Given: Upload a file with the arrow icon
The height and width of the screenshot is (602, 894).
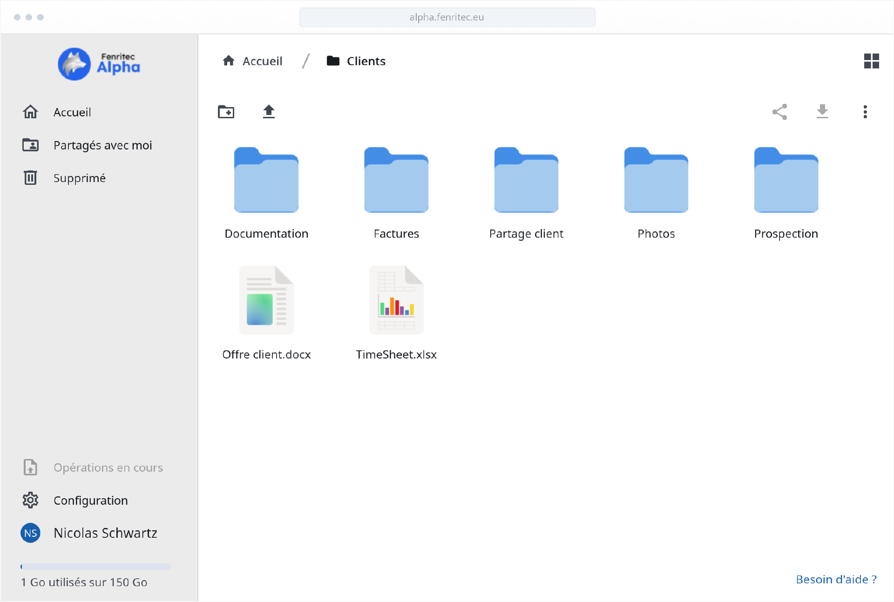Looking at the screenshot, I should (x=269, y=112).
